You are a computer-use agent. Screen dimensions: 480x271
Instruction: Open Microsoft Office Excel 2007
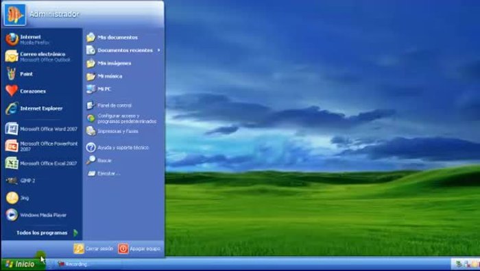point(42,163)
